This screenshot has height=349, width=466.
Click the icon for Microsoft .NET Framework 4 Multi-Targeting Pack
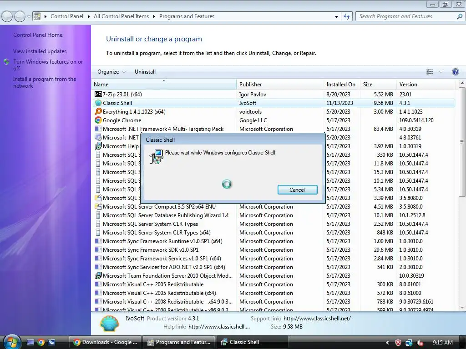[98, 129]
